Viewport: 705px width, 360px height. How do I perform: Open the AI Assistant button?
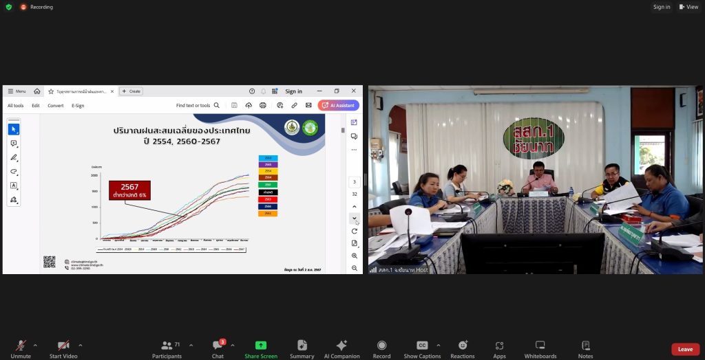point(339,106)
